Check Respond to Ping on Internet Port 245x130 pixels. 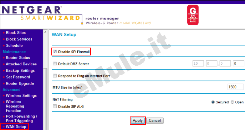click(x=55, y=76)
